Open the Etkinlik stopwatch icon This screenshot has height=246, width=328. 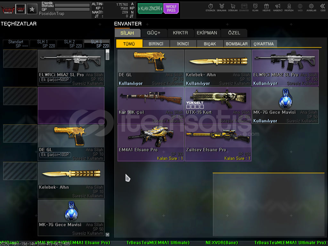tap(210, 7)
